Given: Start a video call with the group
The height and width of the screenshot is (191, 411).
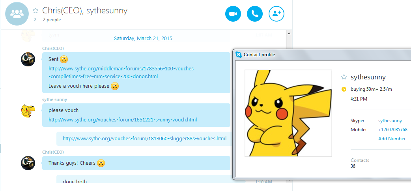Looking at the screenshot, I should 233,14.
